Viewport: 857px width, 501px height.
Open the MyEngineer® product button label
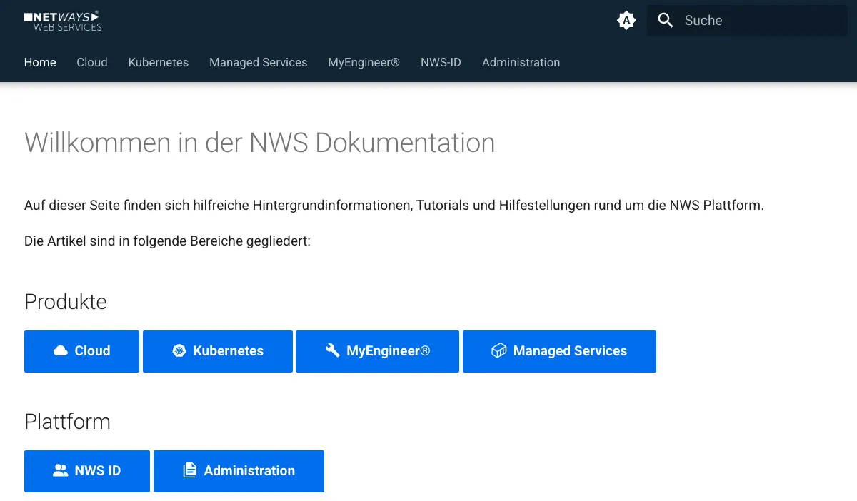389,350
